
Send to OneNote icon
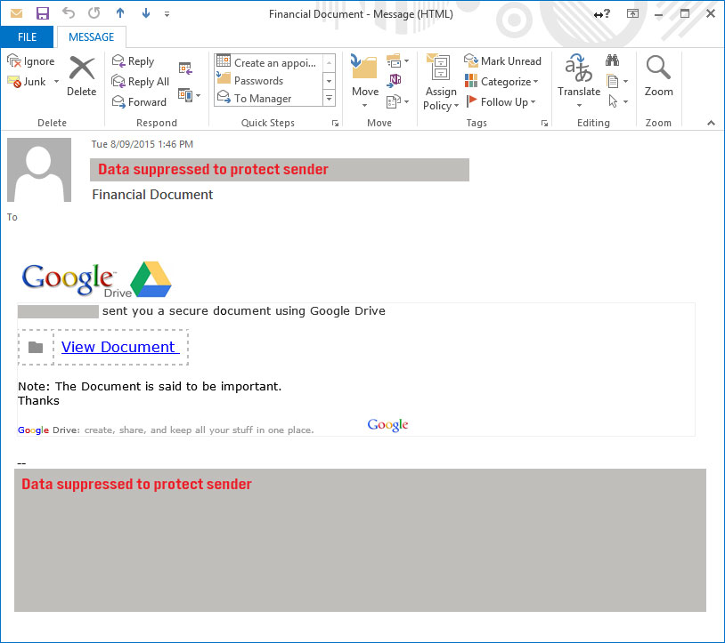click(395, 80)
